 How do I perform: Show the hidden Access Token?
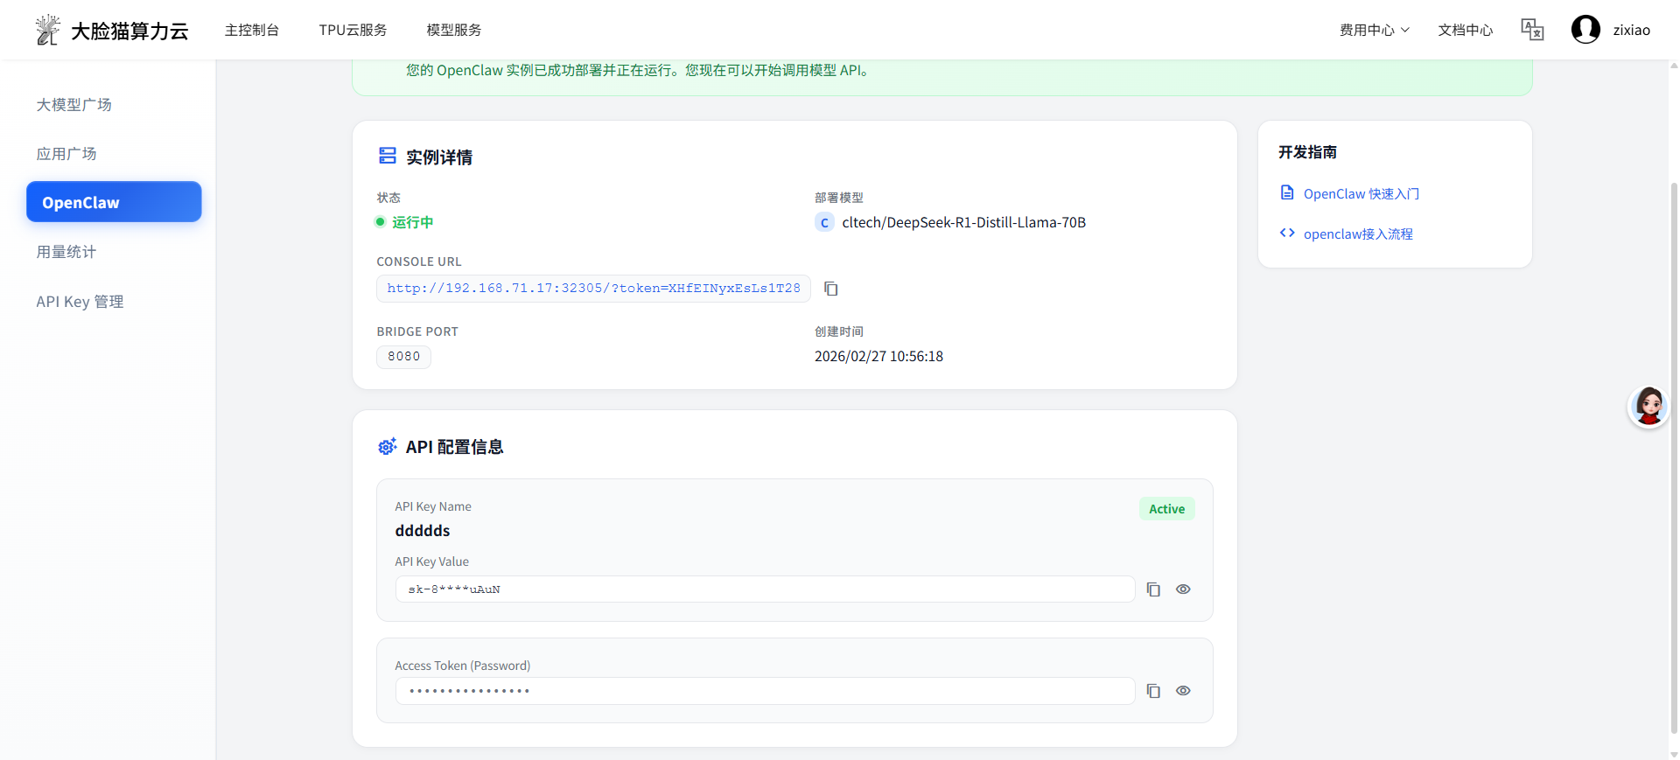click(x=1183, y=691)
